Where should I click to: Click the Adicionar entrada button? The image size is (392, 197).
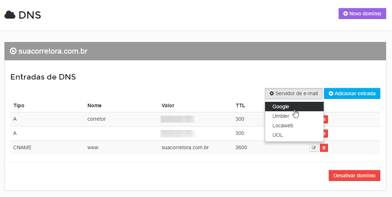[352, 93]
